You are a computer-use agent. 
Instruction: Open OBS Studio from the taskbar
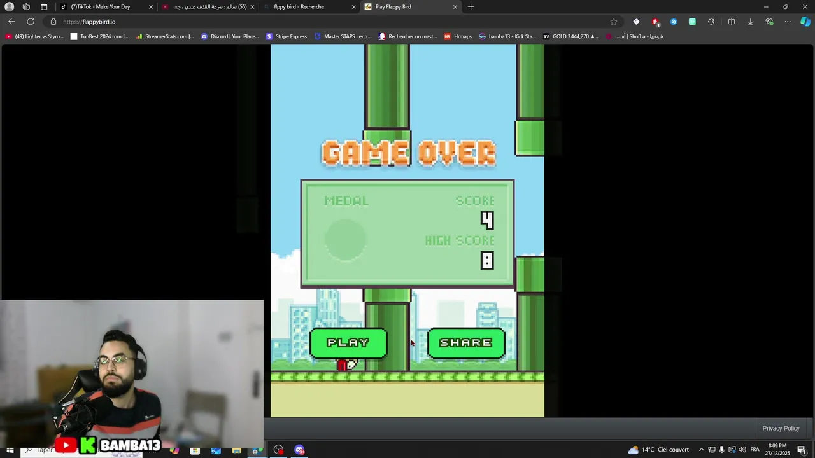click(278, 450)
